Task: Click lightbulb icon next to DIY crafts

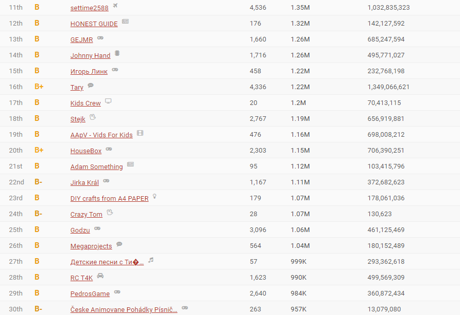Action: point(155,196)
